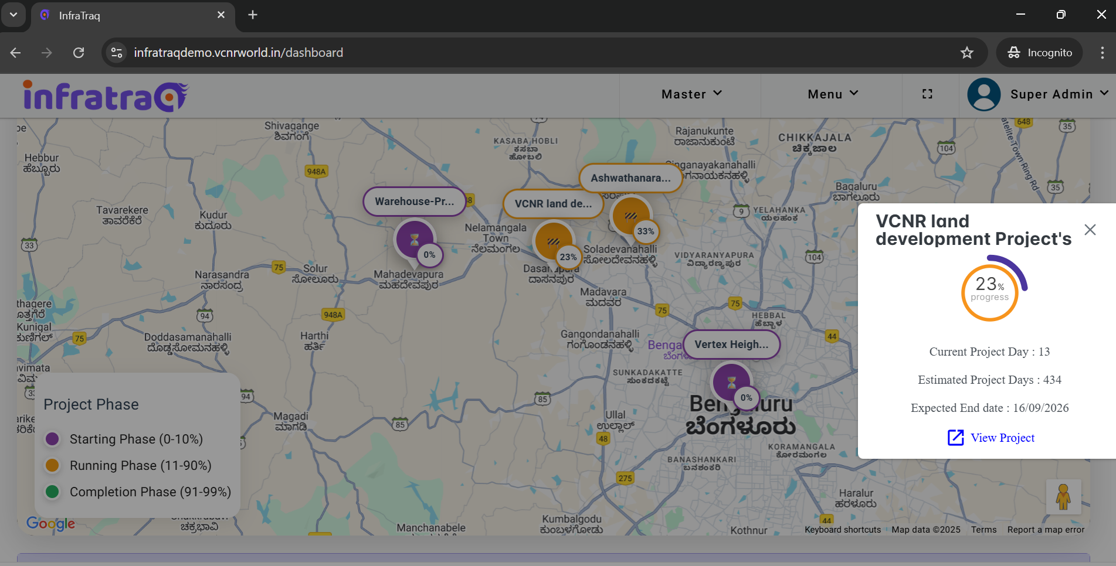The image size is (1116, 566).
Task: Open the Chrome three-dot menu
Action: [1103, 53]
